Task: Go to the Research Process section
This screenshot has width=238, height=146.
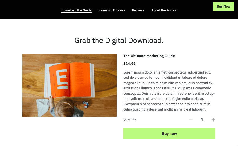Action: coord(112,10)
